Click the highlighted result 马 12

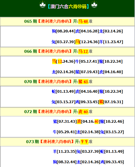tap(83, 51)
